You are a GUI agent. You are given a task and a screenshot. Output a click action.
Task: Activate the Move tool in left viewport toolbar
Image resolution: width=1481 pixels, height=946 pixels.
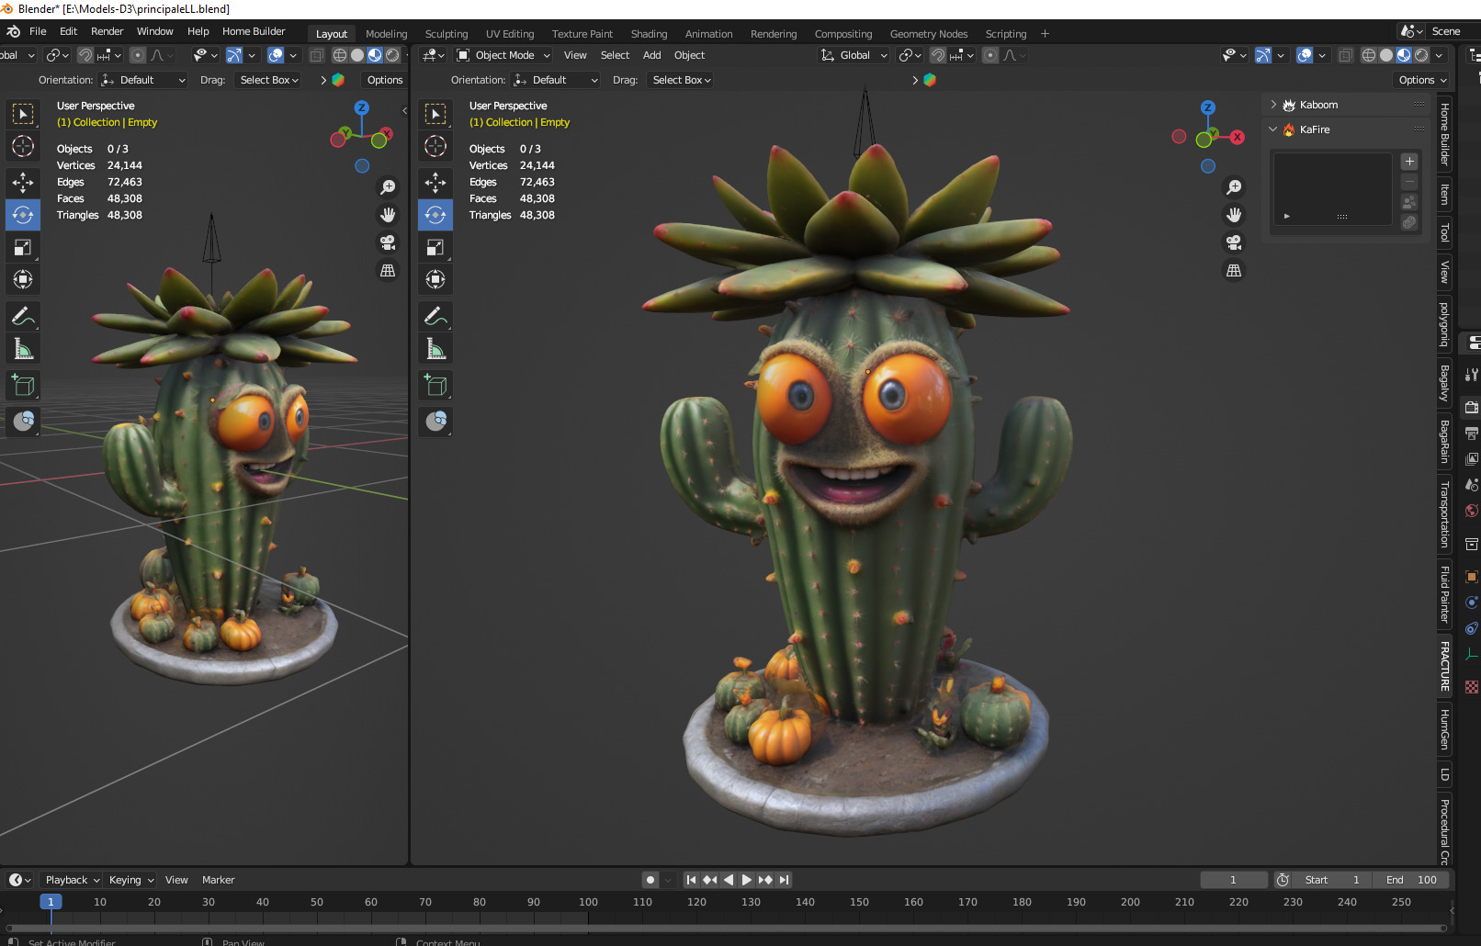(23, 183)
